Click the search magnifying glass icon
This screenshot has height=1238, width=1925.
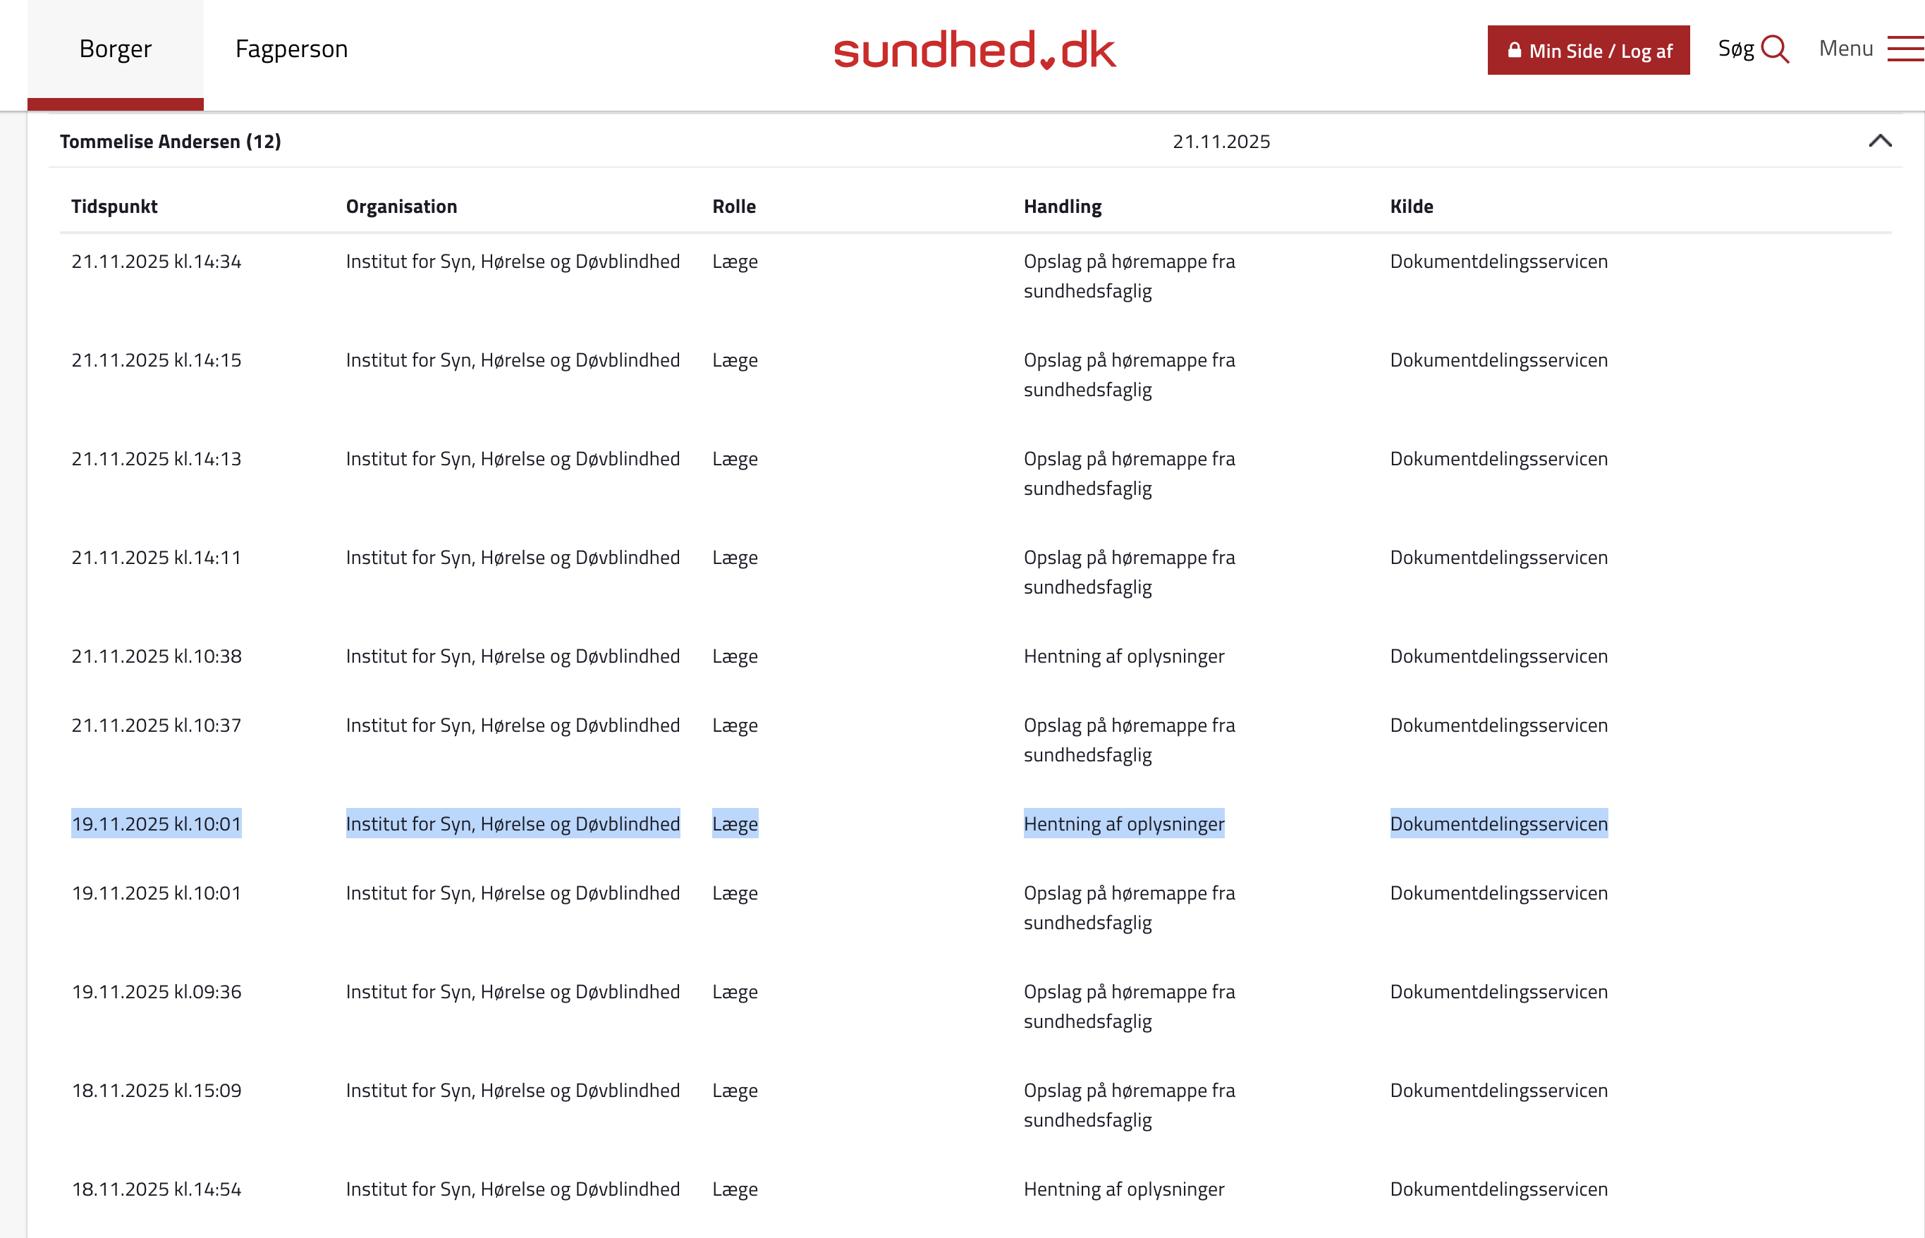(1774, 50)
